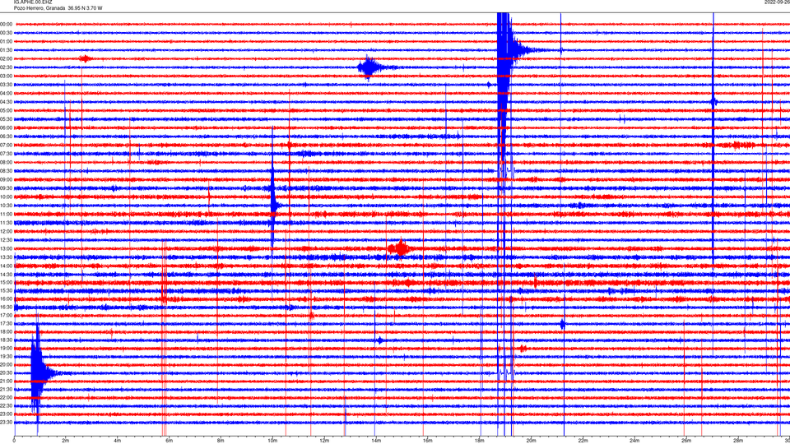Viewport: 790px width, 444px height.
Task: Select the 22:00 trace time label
Action: (x=7, y=398)
